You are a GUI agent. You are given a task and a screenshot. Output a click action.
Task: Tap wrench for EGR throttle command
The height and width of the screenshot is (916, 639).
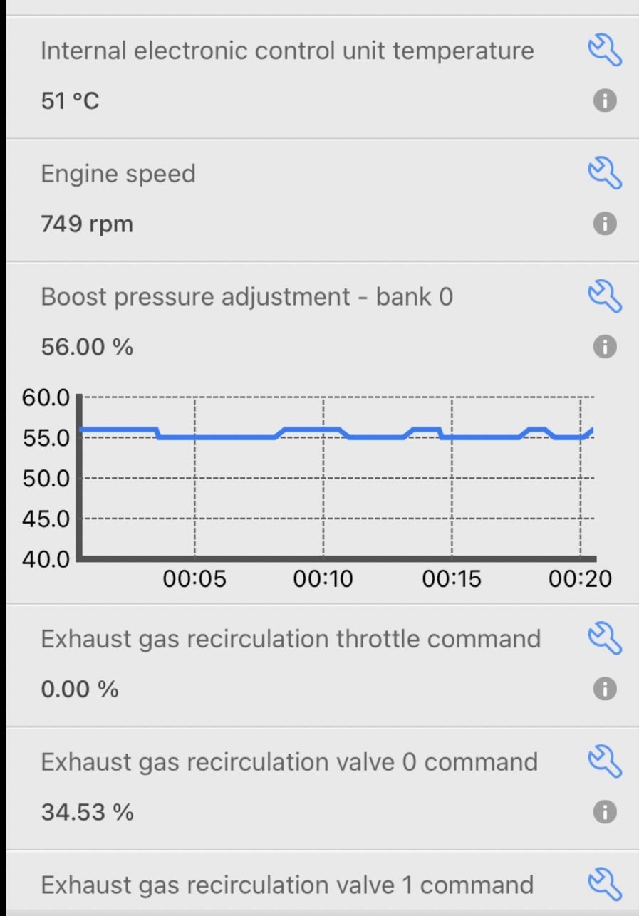pyautogui.click(x=605, y=638)
